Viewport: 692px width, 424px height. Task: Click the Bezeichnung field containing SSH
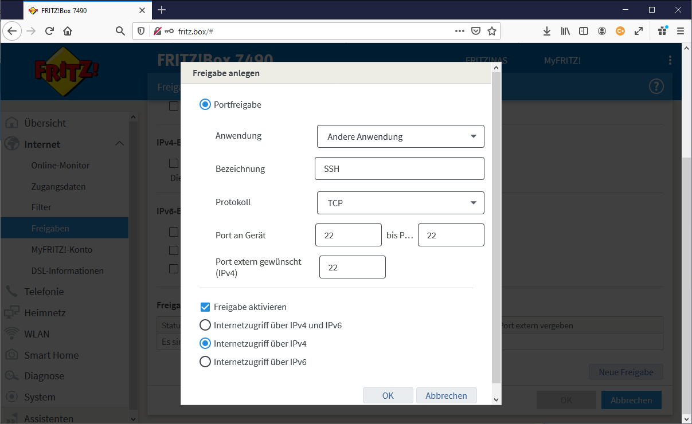pos(400,168)
